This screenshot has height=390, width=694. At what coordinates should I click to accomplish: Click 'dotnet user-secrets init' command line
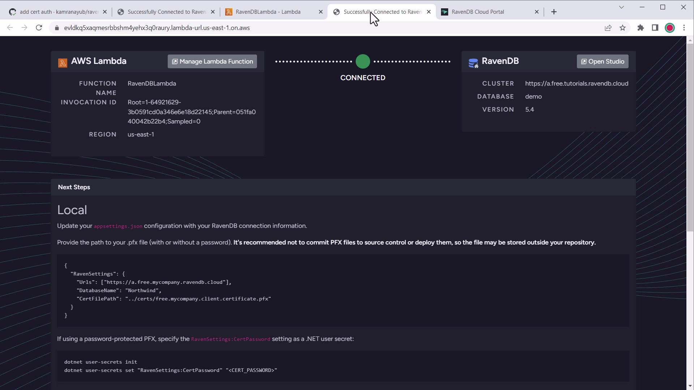pos(100,362)
